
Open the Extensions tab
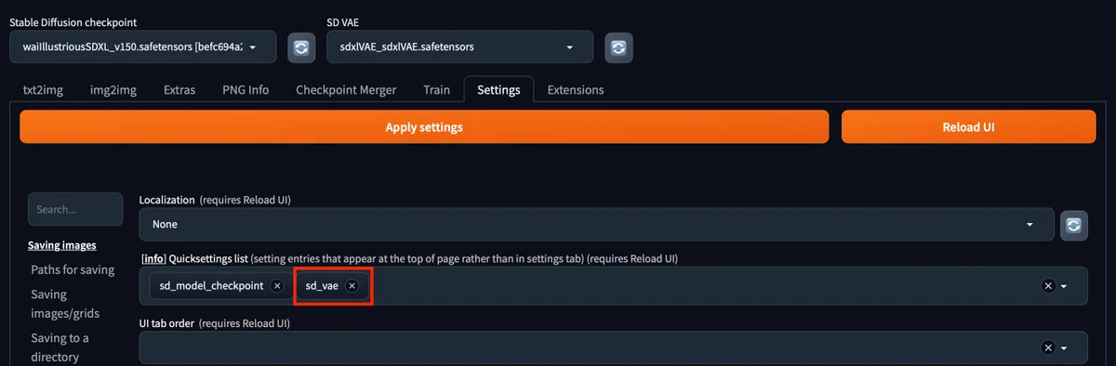click(x=576, y=90)
